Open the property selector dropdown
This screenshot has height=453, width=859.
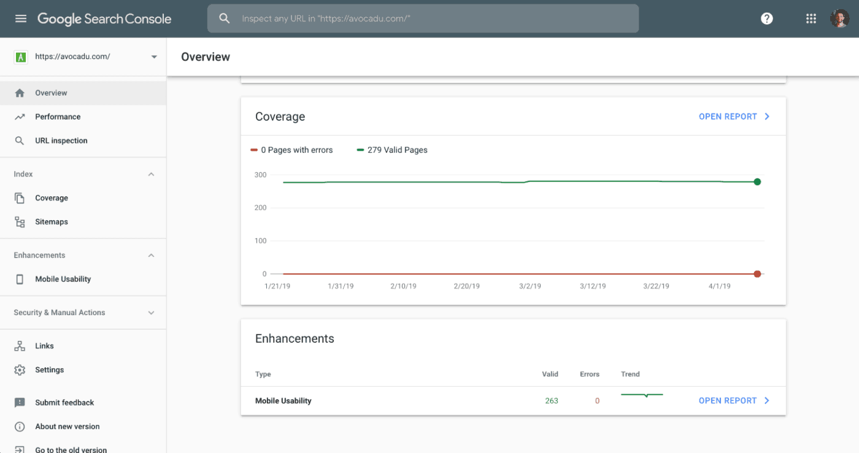pos(153,56)
